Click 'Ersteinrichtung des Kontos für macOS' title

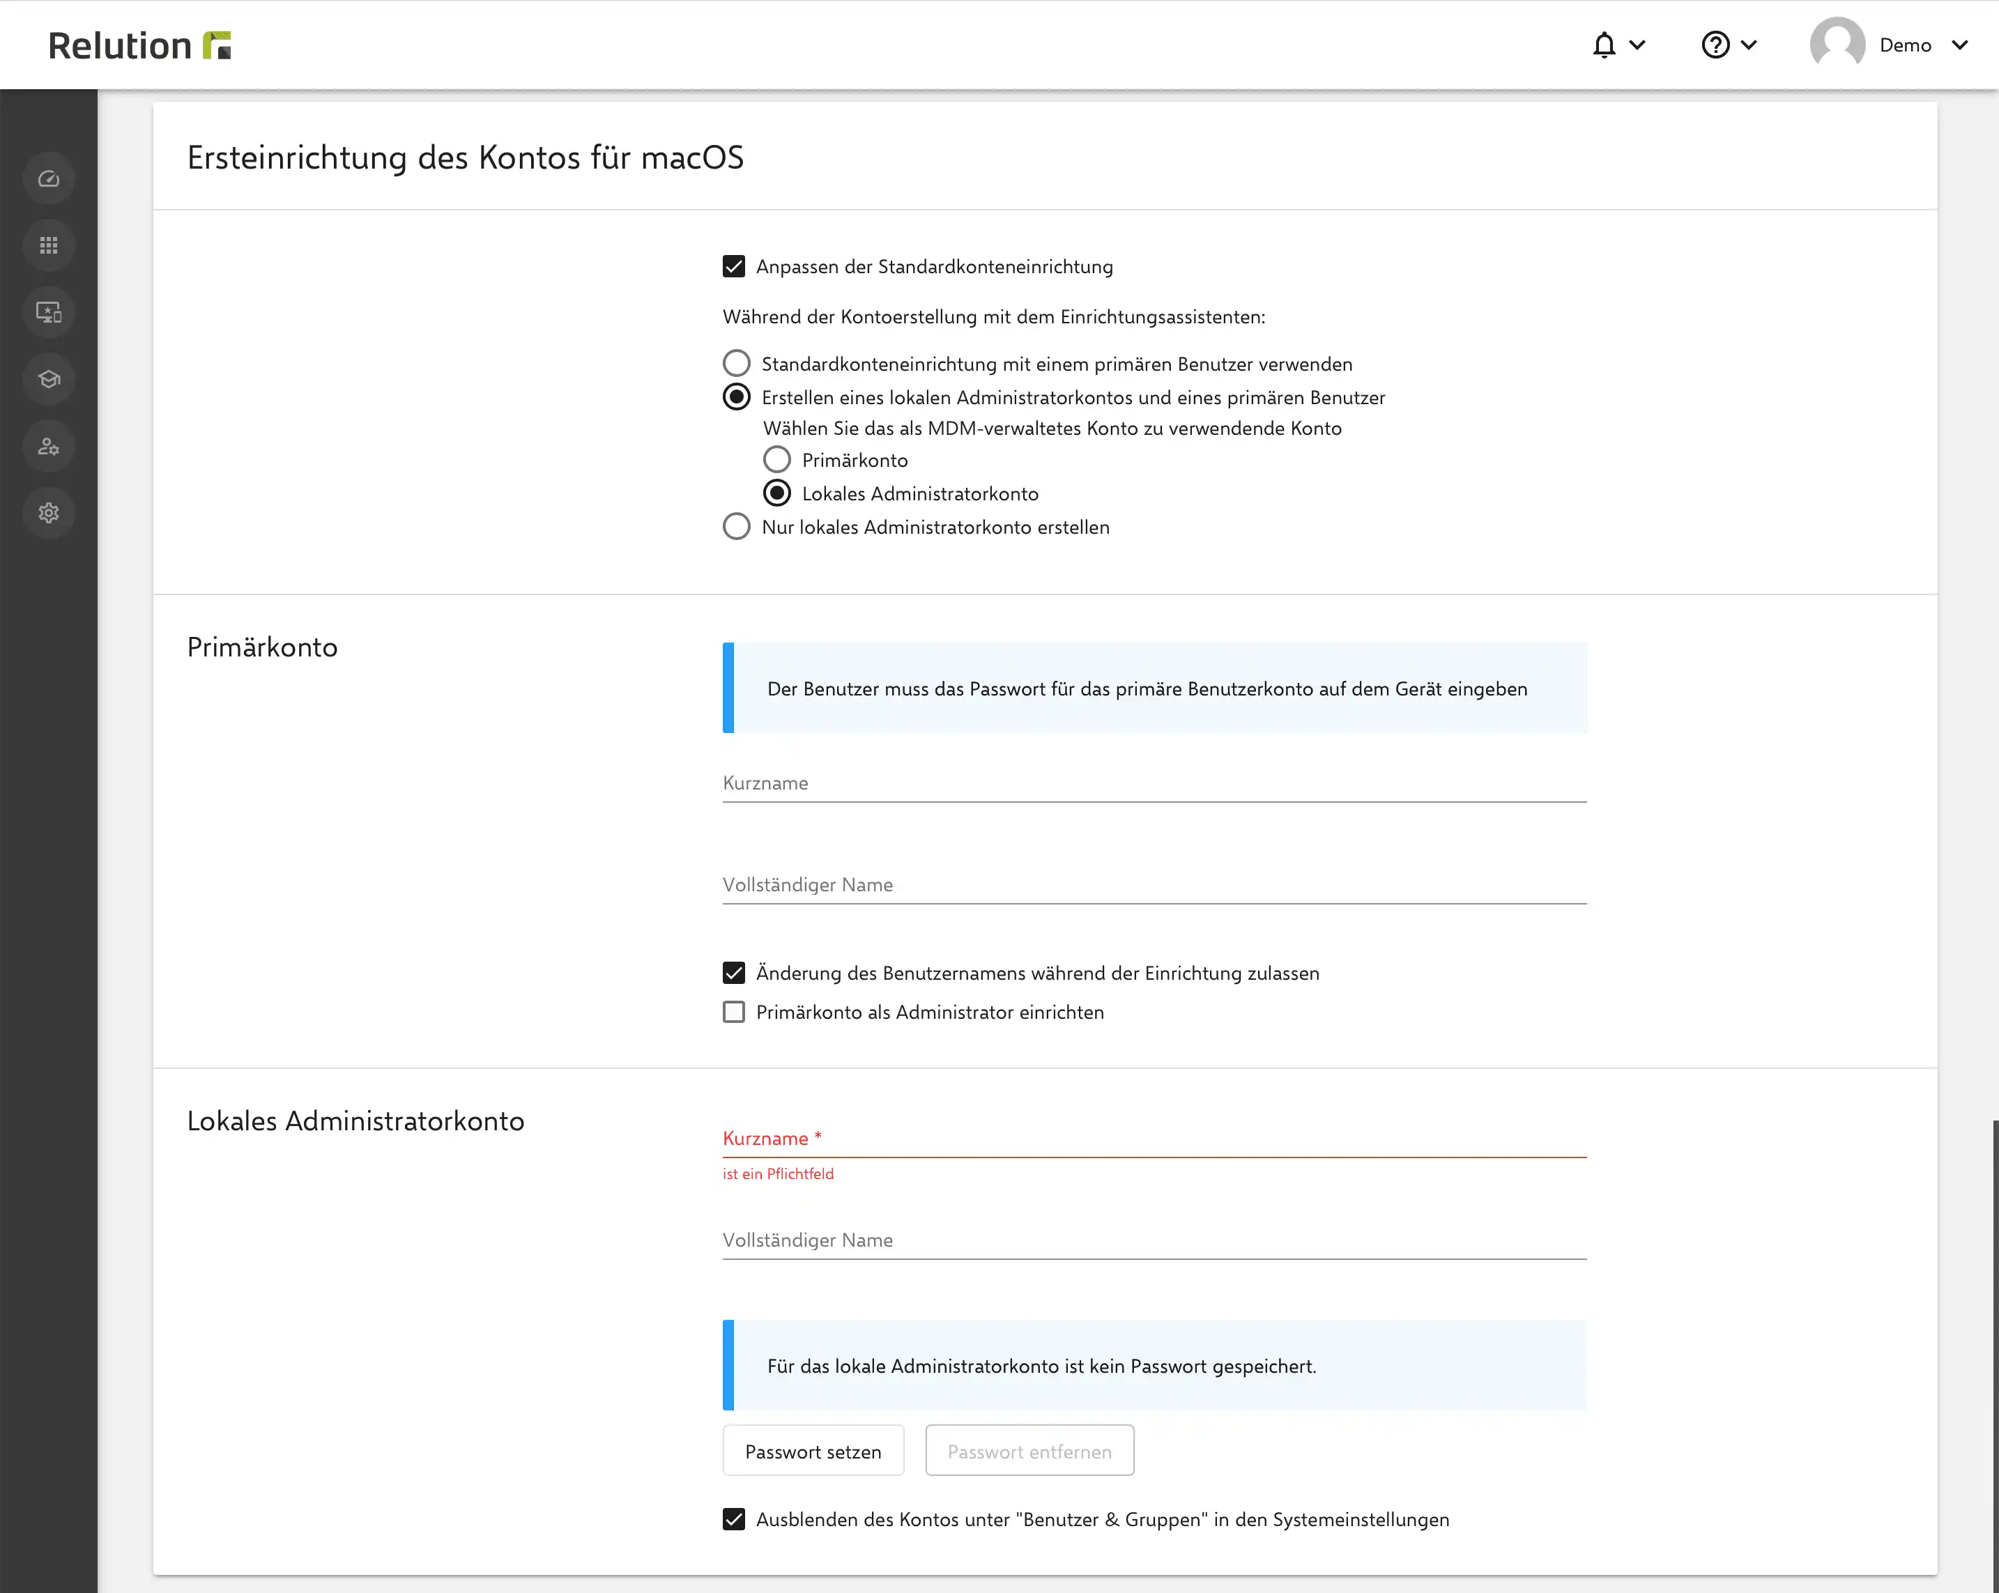click(466, 157)
